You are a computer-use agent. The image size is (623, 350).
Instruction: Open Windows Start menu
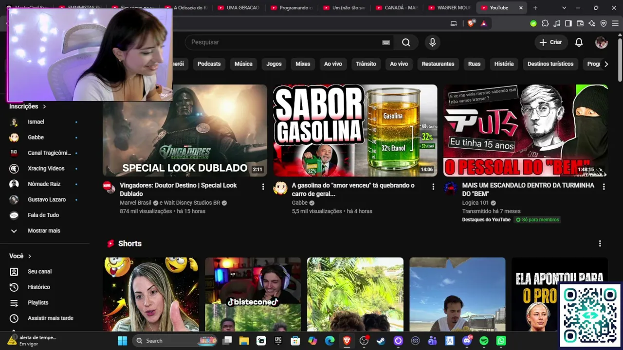(122, 341)
